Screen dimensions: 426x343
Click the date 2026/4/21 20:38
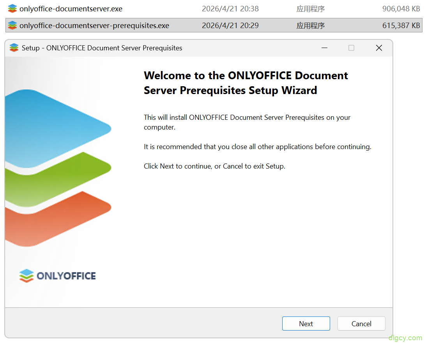click(230, 9)
